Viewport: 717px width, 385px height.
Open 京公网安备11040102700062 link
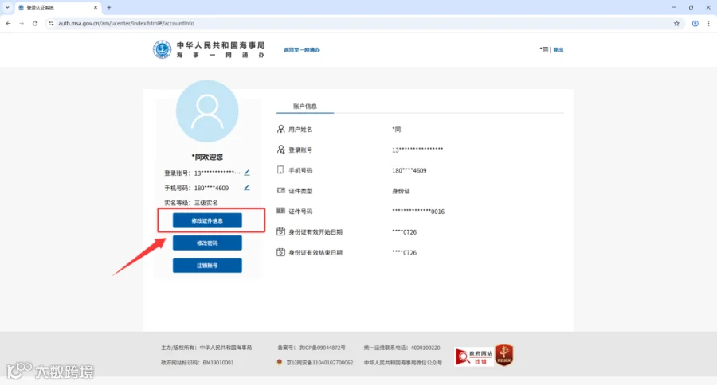[319, 362]
